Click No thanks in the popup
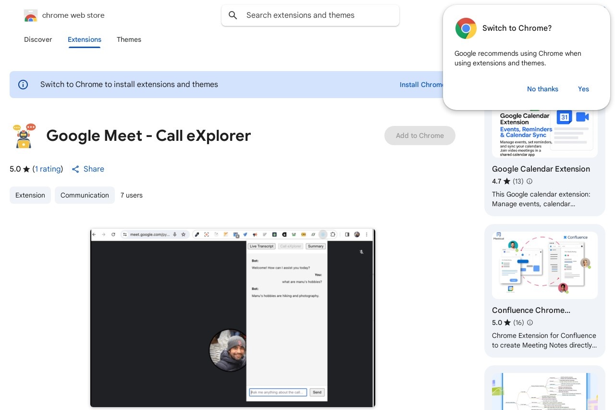Image resolution: width=615 pixels, height=410 pixels. click(x=542, y=89)
